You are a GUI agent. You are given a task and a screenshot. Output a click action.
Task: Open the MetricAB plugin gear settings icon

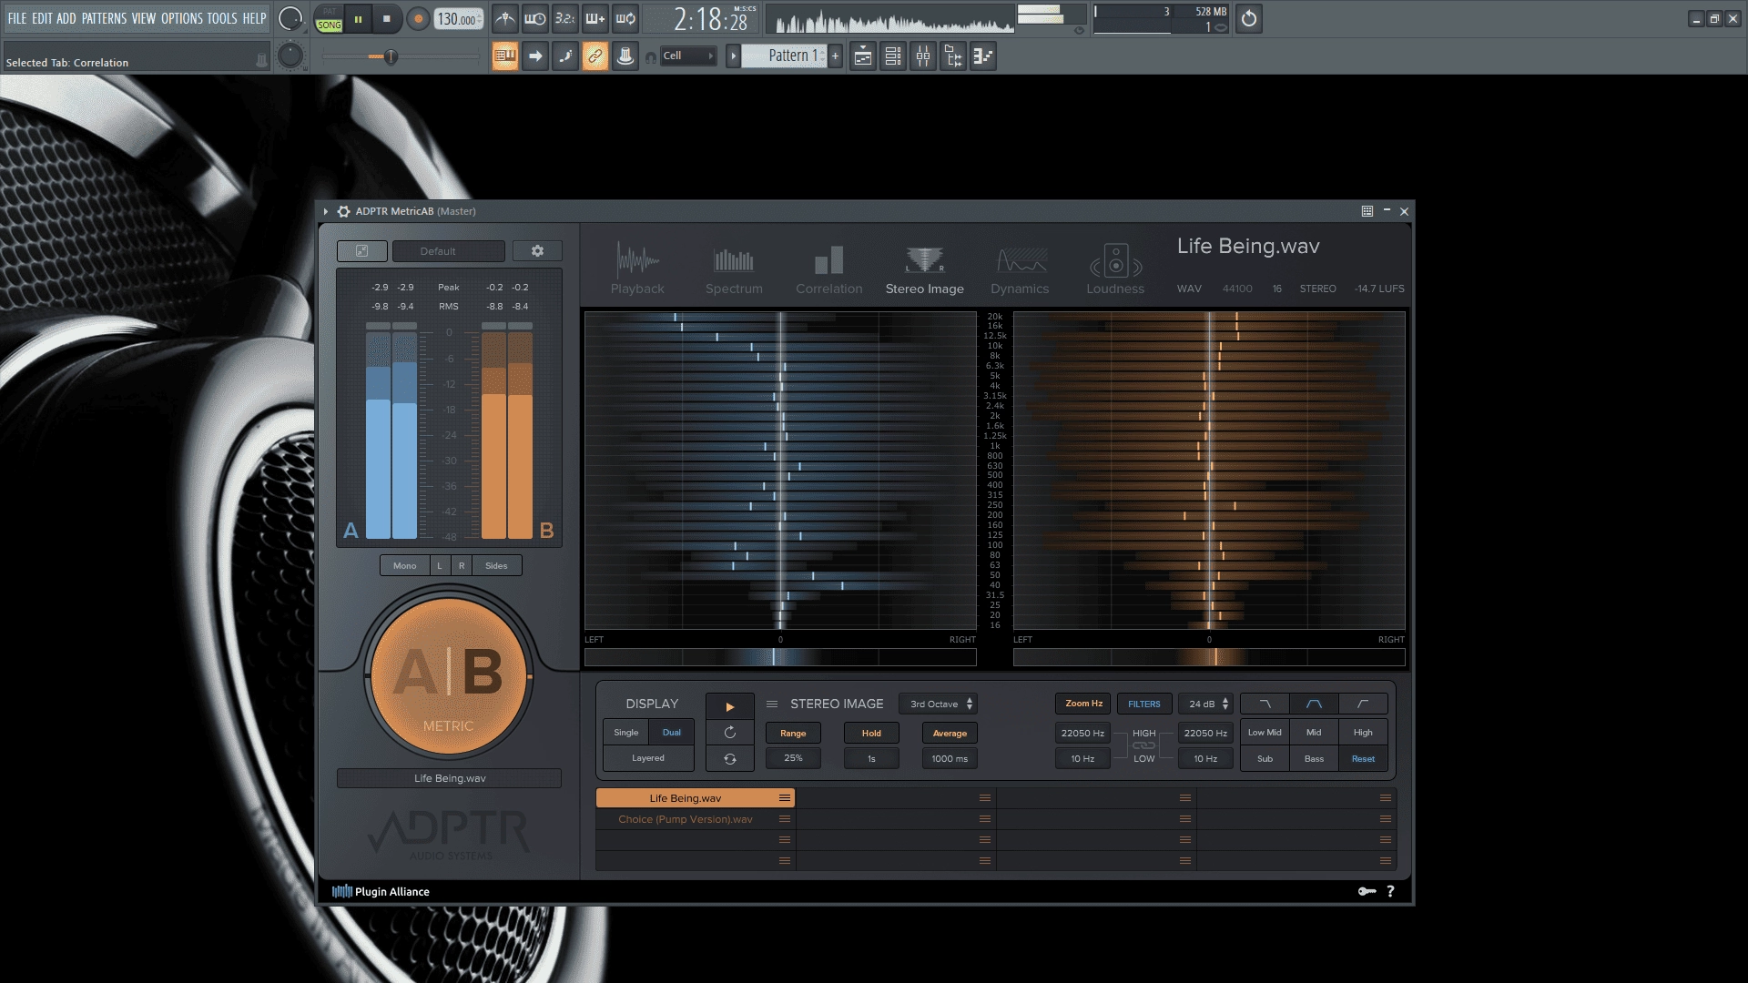tap(343, 211)
